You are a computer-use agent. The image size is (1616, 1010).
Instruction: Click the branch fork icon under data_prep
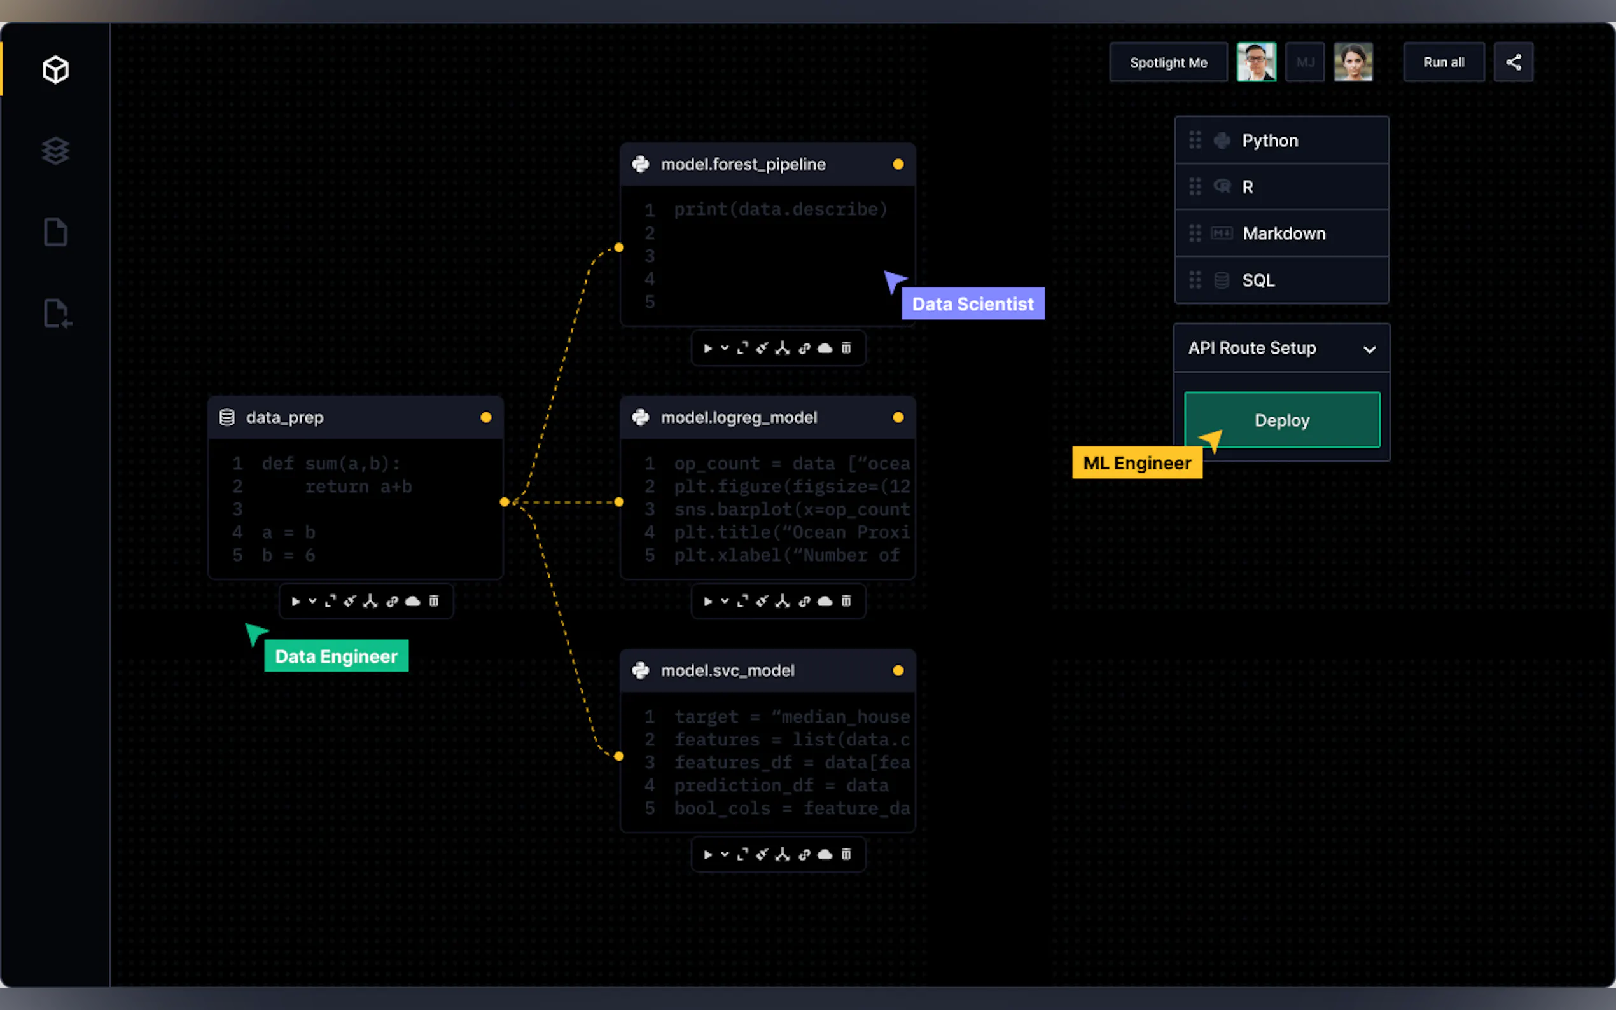click(x=370, y=601)
